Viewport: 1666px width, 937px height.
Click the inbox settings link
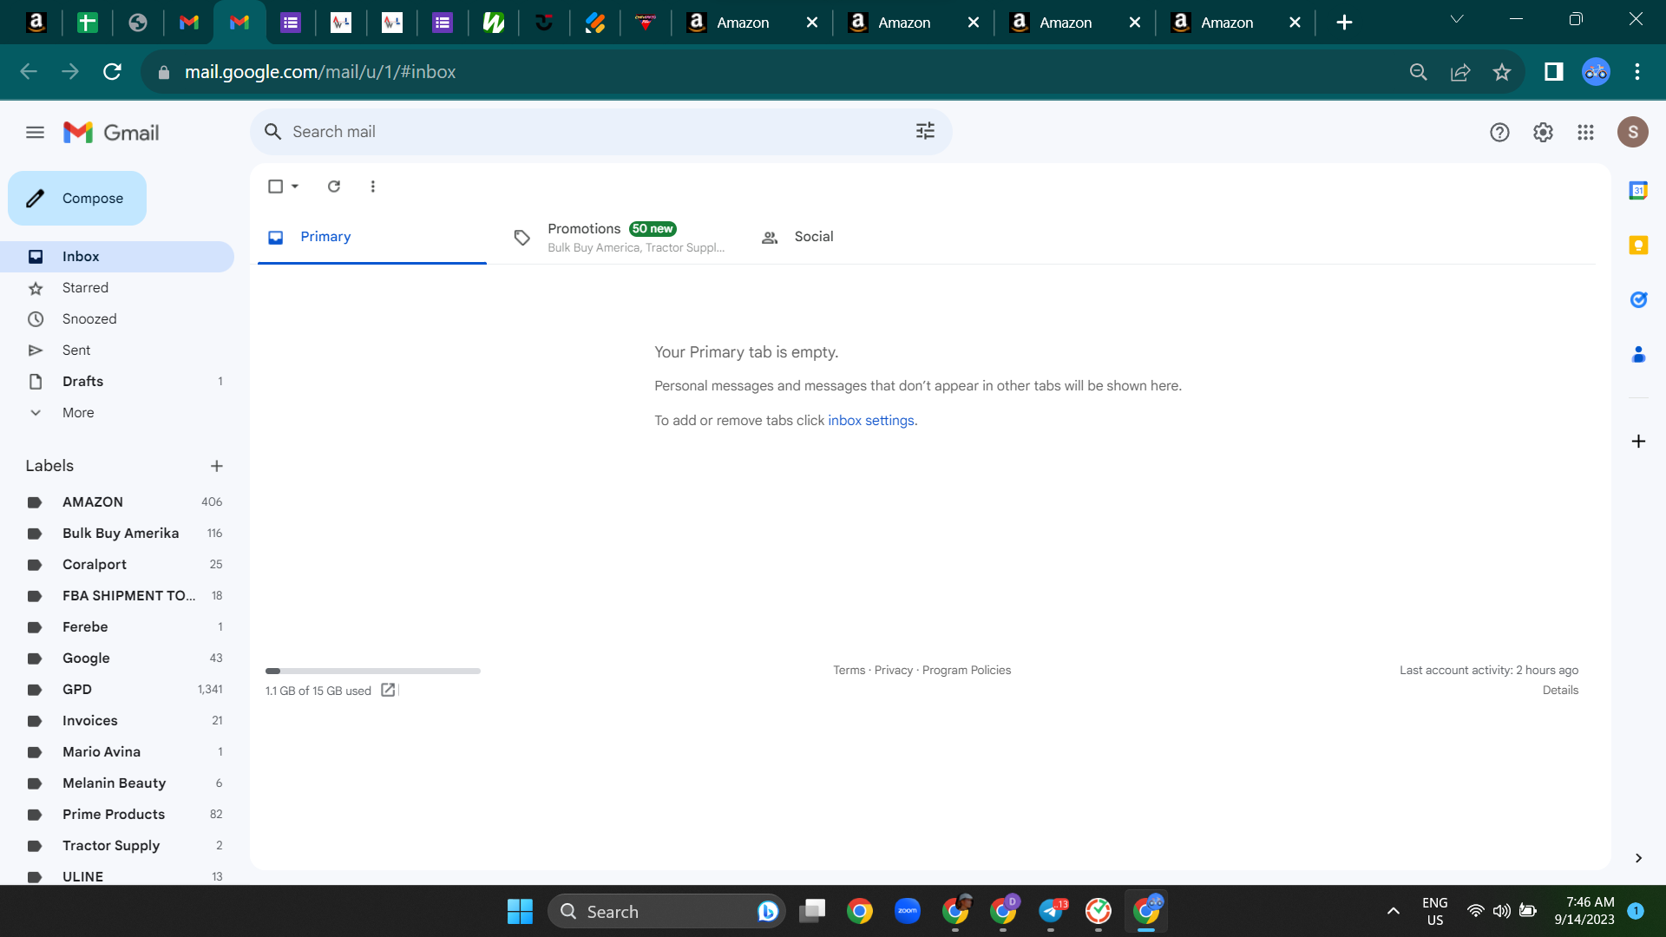[x=870, y=421]
